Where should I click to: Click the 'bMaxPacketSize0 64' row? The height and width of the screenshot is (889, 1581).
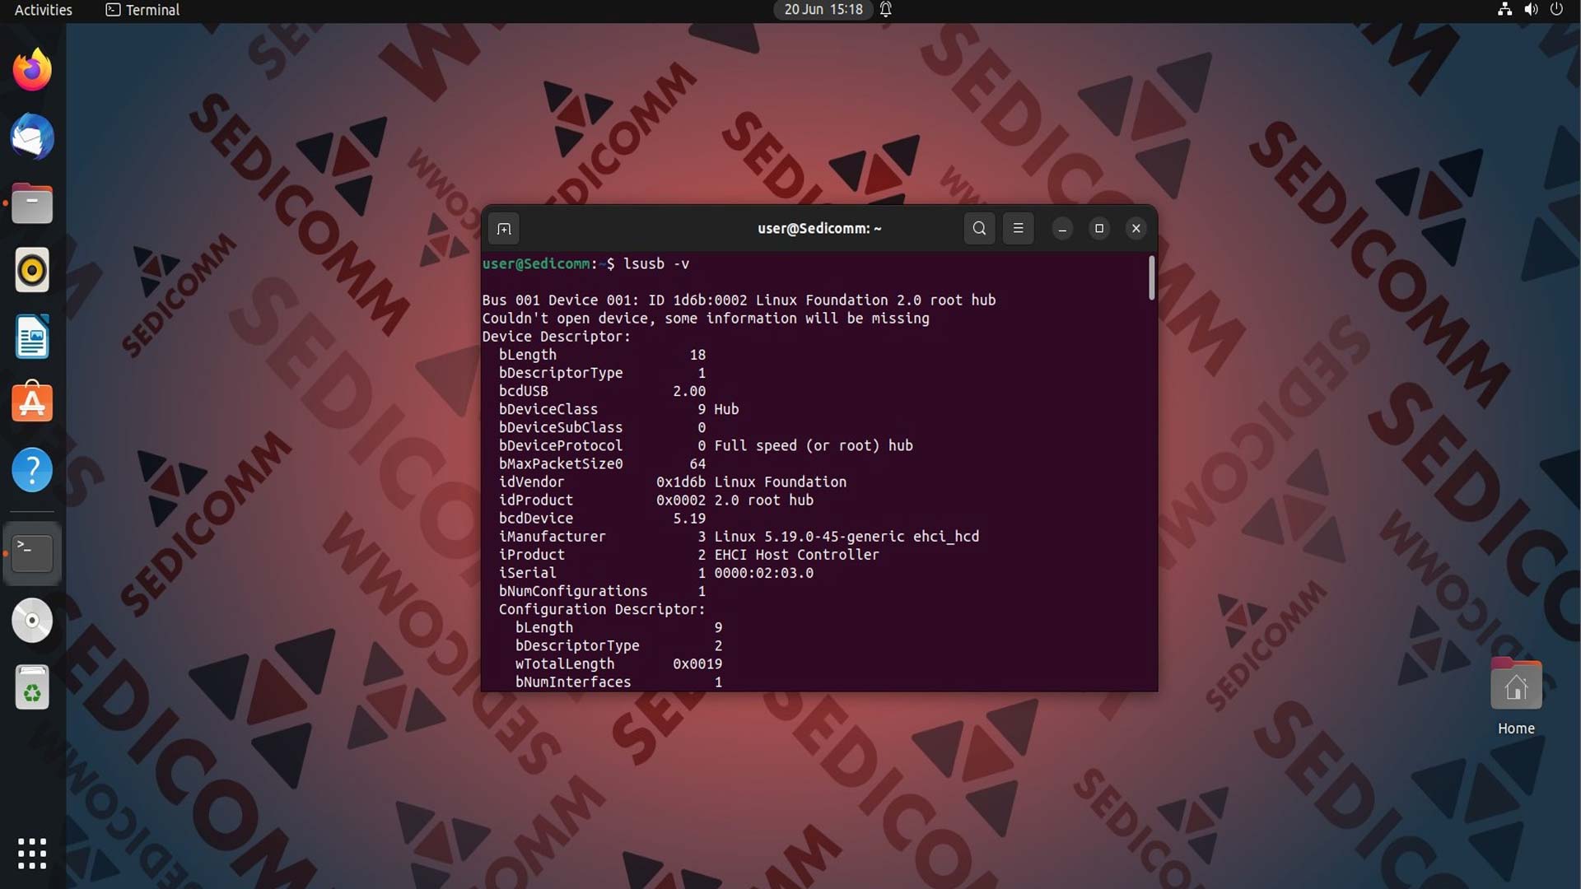coord(602,463)
